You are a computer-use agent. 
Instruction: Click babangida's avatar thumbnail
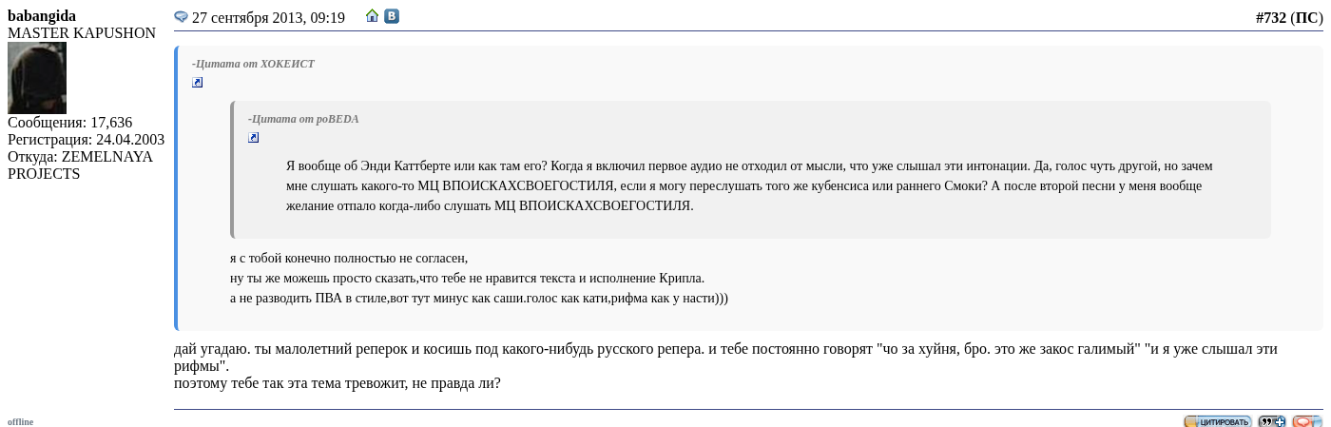point(37,78)
